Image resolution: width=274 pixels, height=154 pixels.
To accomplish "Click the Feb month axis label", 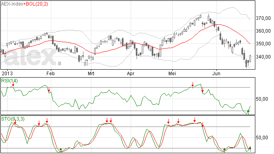I will point(51,73).
